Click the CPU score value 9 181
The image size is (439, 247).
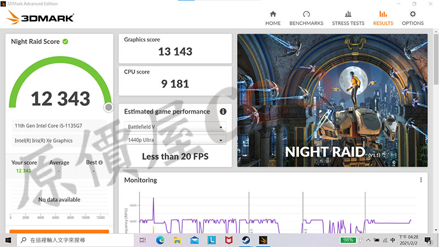pos(175,84)
